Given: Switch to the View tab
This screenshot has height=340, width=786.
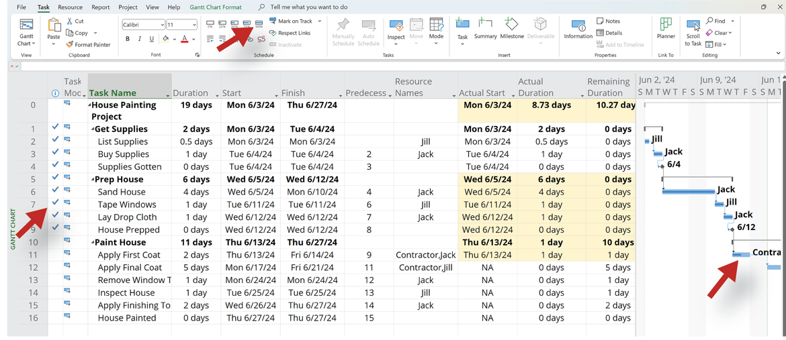Looking at the screenshot, I should click(x=152, y=7).
